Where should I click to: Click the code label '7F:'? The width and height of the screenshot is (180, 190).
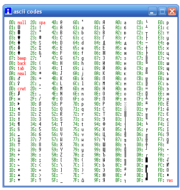pyautogui.click(x=76, y=180)
